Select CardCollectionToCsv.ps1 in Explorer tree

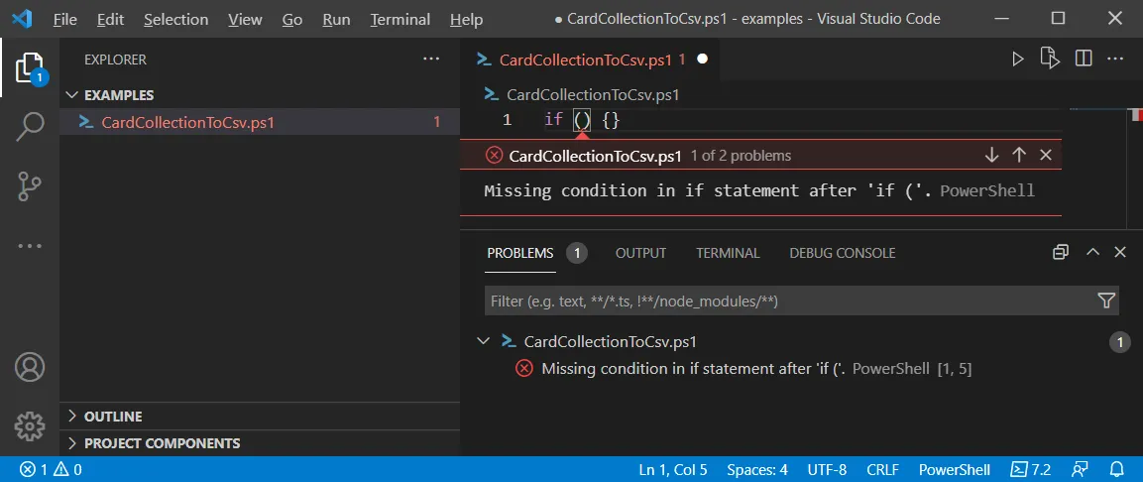pyautogui.click(x=260, y=123)
